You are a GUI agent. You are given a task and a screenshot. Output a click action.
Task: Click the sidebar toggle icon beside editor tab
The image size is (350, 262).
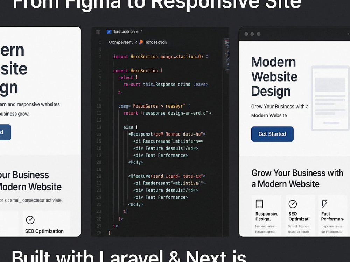point(98,32)
